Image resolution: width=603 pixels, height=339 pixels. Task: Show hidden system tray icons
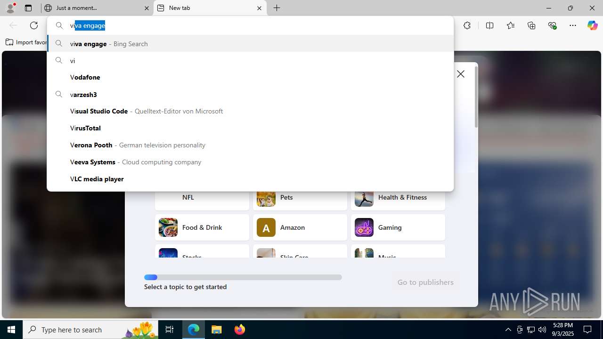508,330
